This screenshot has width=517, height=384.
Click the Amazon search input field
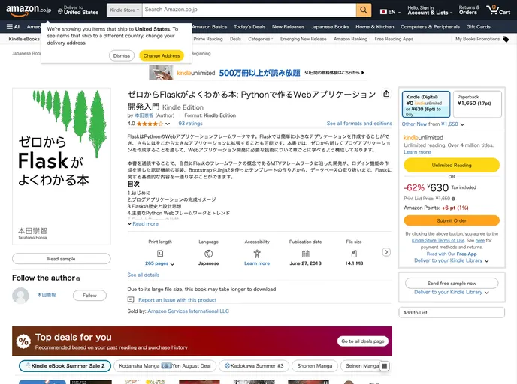click(x=249, y=10)
